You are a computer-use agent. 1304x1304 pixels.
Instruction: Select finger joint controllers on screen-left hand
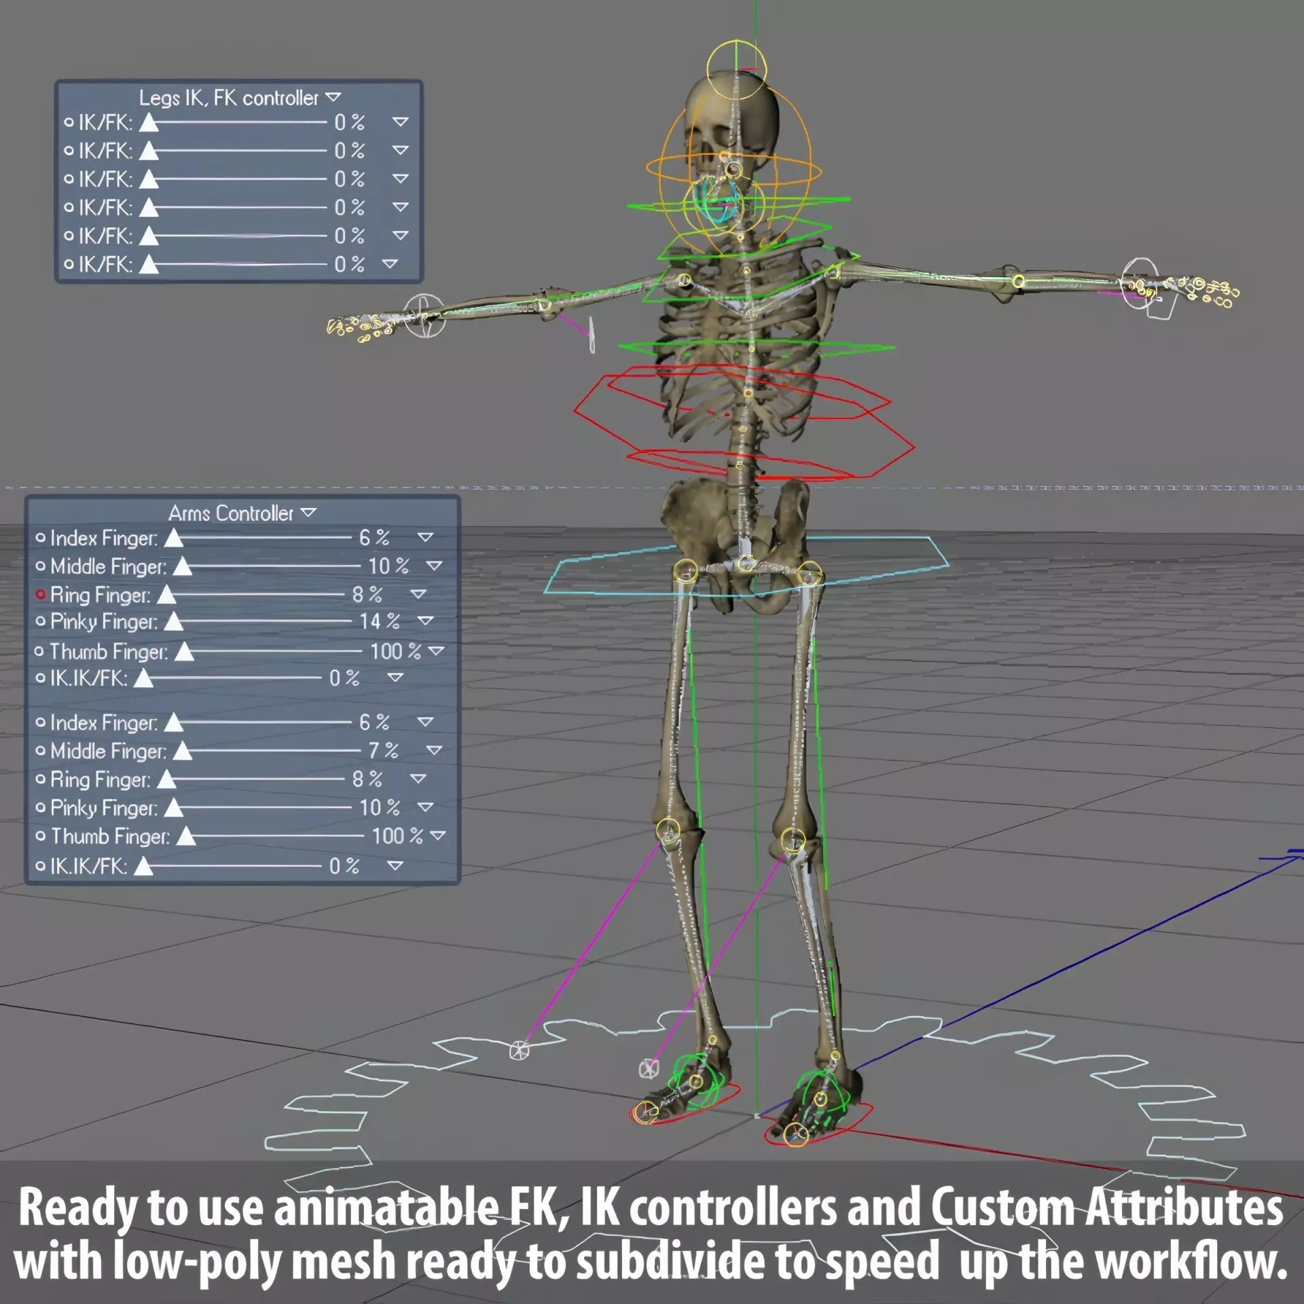pyautogui.click(x=359, y=327)
